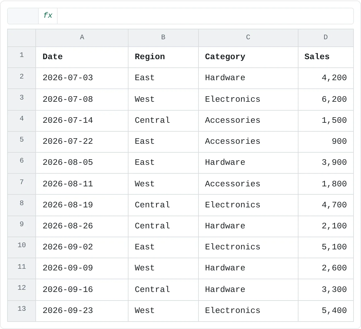The image size is (361, 329).
Task: Select column D header
Action: click(326, 38)
